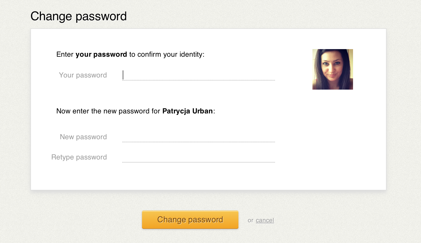Focus the Your password input field

click(x=199, y=75)
